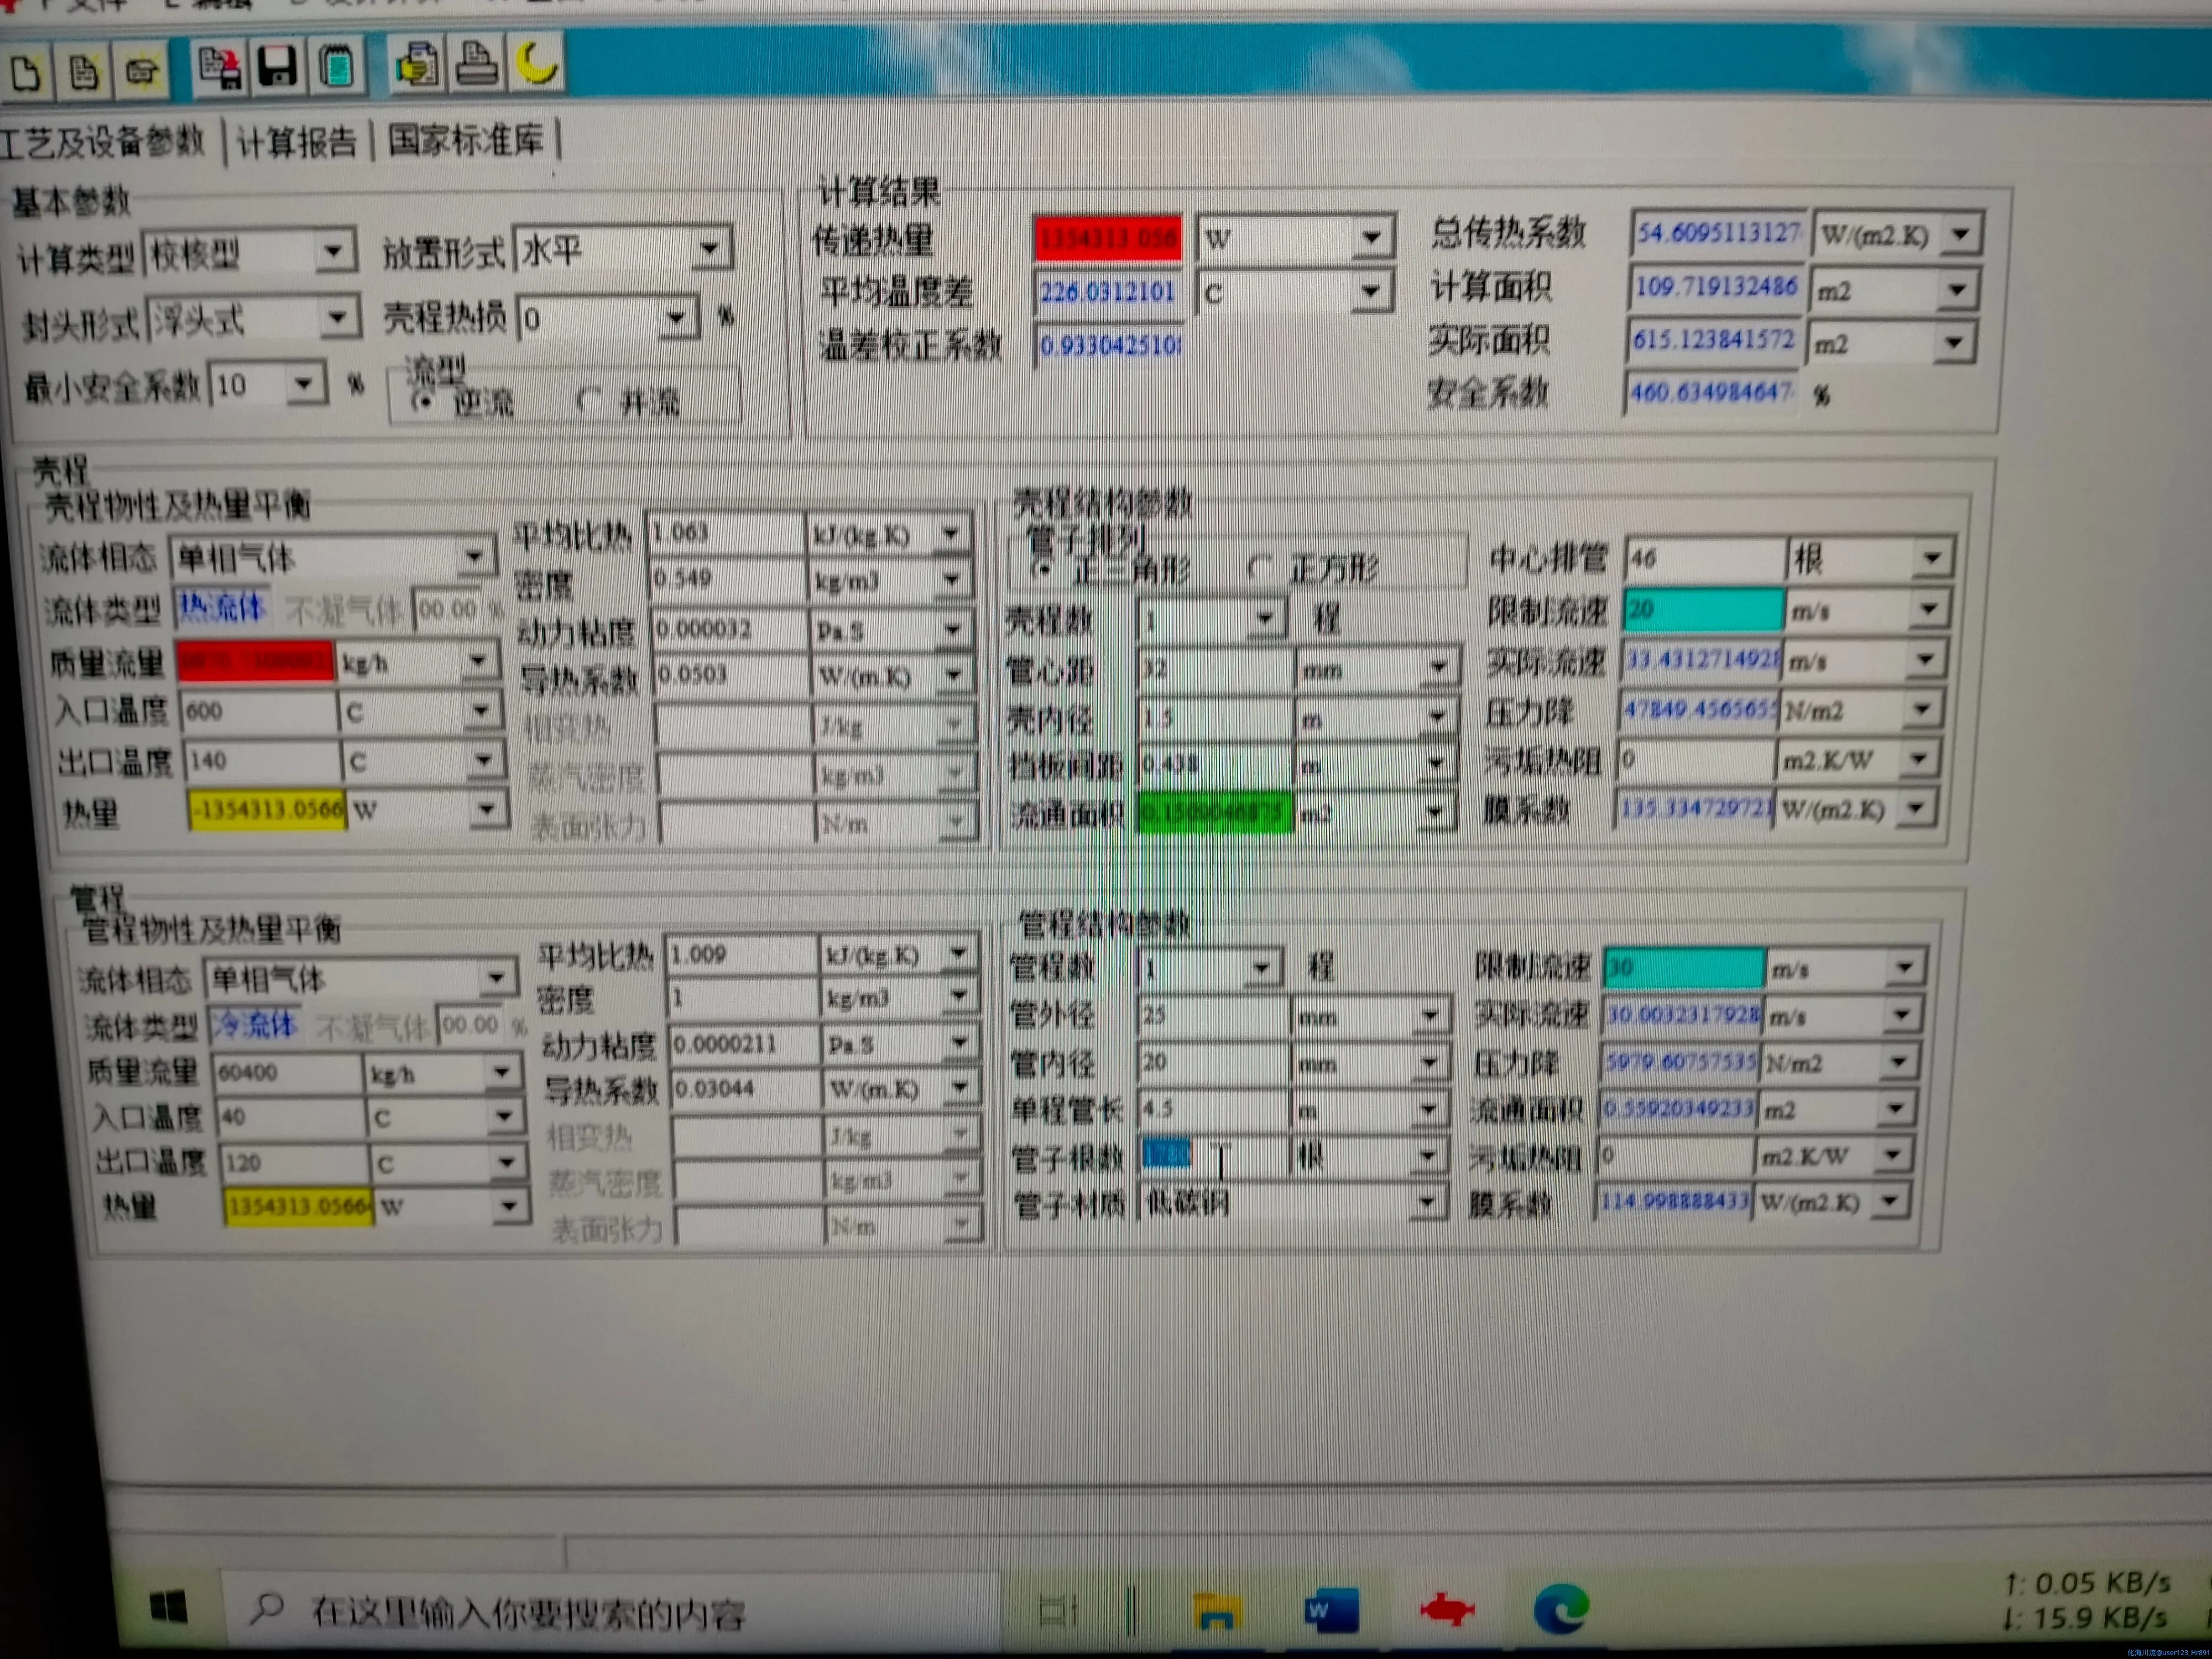Click the 冷流体 fluid type label

tap(256, 1024)
